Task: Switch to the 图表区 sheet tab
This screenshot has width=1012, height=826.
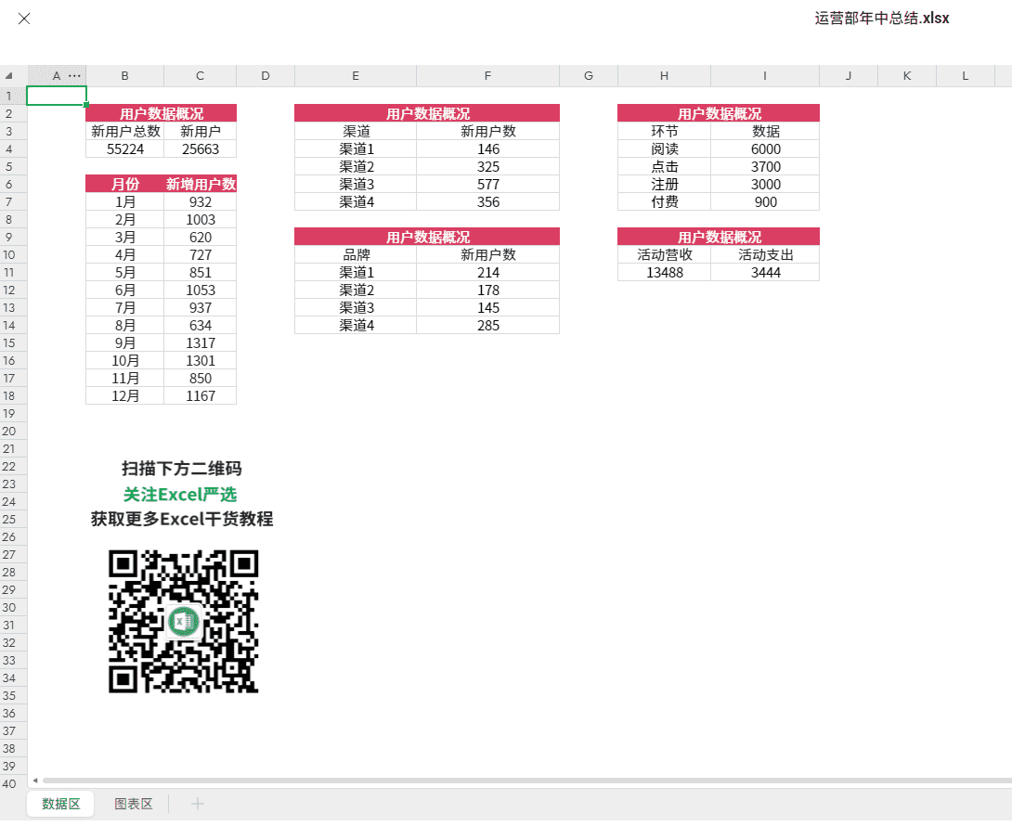Action: click(x=133, y=804)
